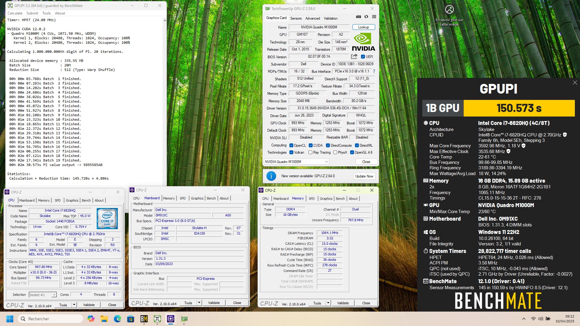The width and height of the screenshot is (580, 326).
Task: Enable the Ray Tracing checkbox
Action: pos(310,152)
